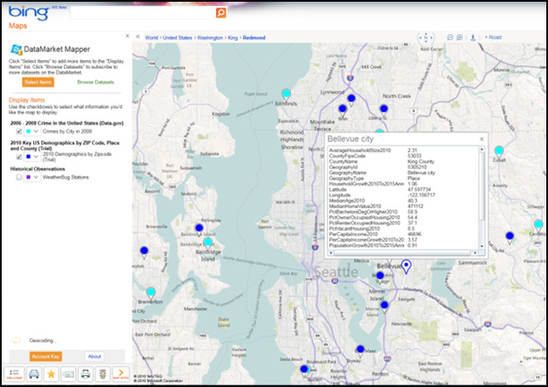Open the Welcome panel icon in bottom toolbar
The width and height of the screenshot is (548, 387).
pyautogui.click(x=14, y=374)
